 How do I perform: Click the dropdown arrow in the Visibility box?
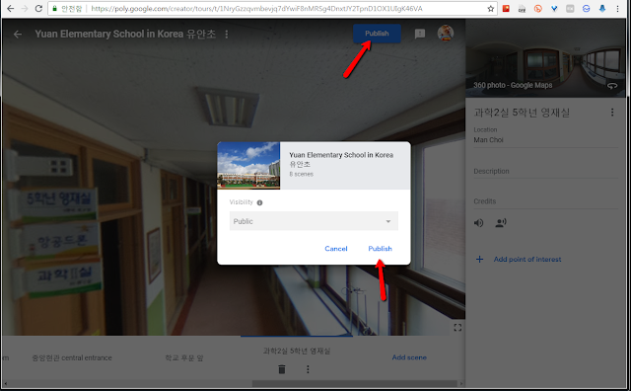388,221
